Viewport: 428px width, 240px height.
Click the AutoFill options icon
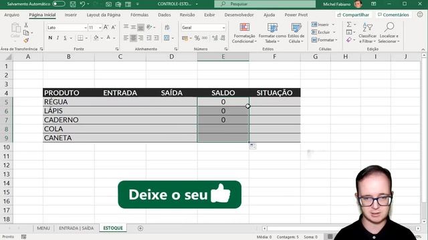pos(253,146)
